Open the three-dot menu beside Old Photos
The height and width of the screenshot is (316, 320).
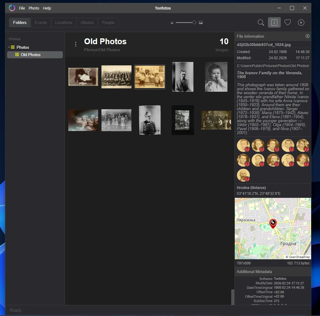(x=76, y=44)
